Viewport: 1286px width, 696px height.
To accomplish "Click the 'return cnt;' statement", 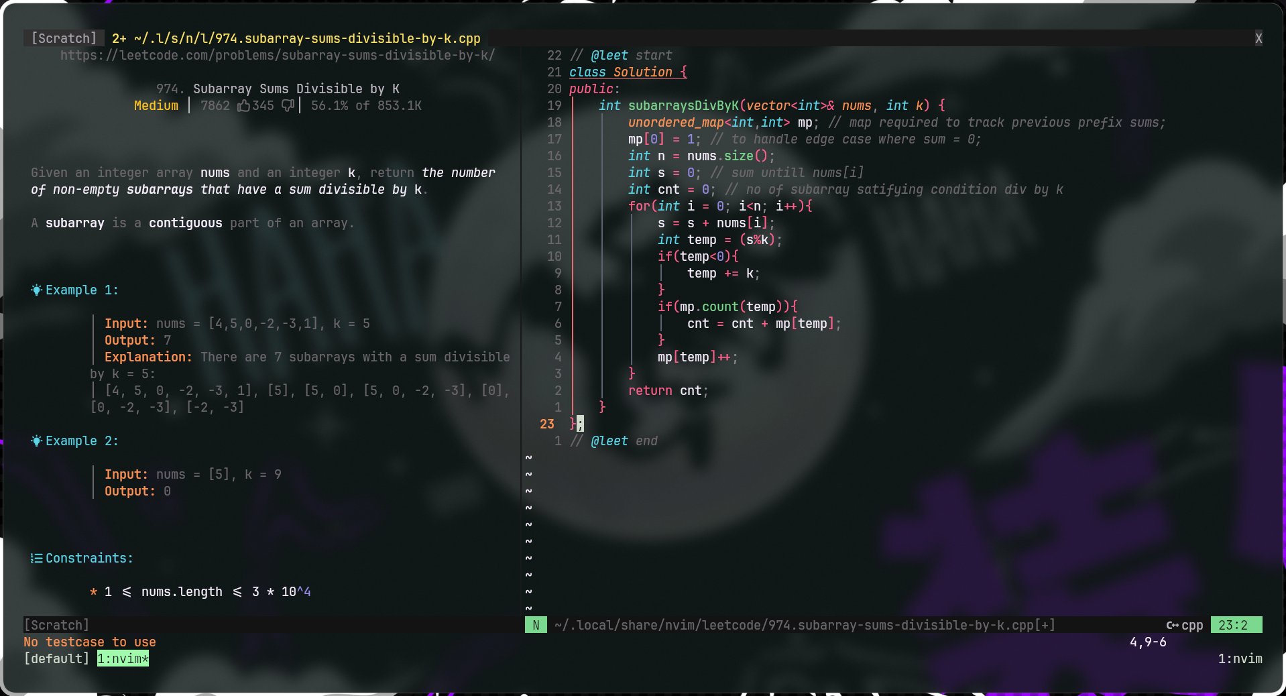I will [x=668, y=391].
